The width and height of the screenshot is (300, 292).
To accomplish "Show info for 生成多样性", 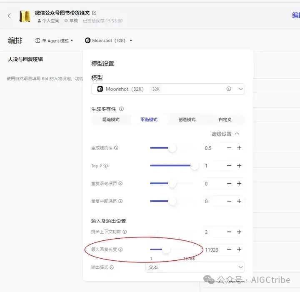I will click(x=121, y=109).
